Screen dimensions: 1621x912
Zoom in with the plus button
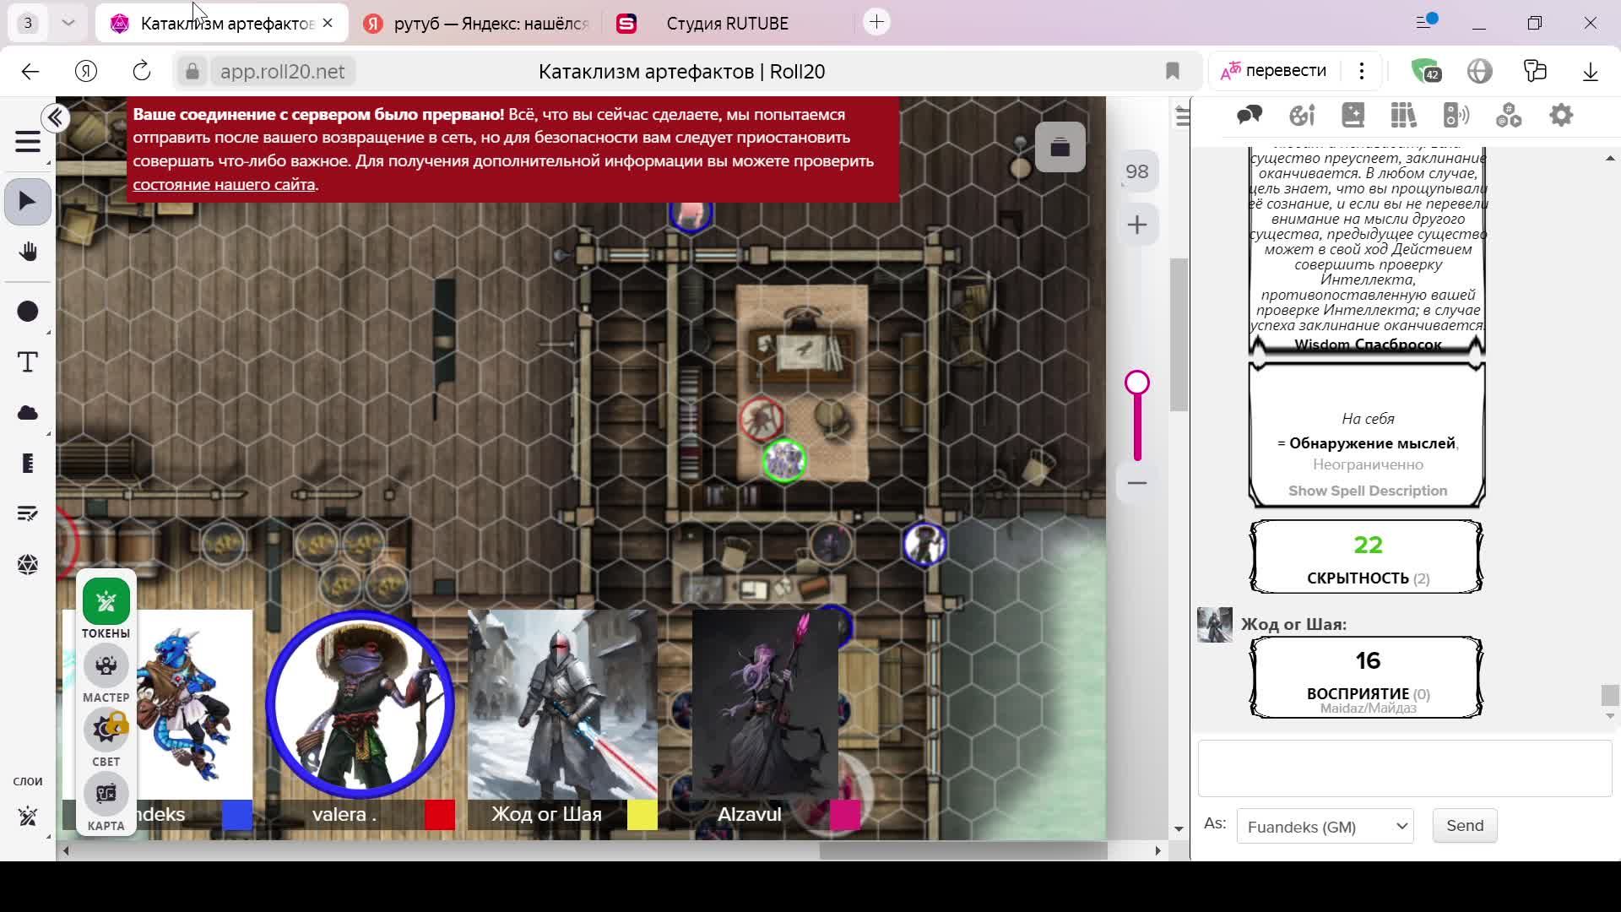tap(1137, 225)
